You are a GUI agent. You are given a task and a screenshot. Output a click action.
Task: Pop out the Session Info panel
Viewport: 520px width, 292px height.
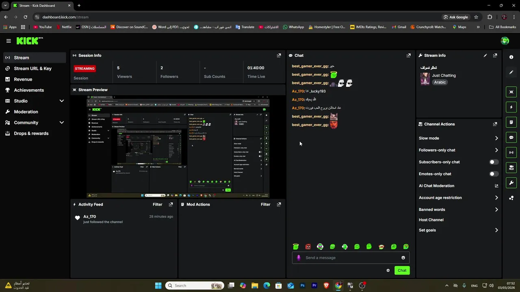tap(279, 56)
